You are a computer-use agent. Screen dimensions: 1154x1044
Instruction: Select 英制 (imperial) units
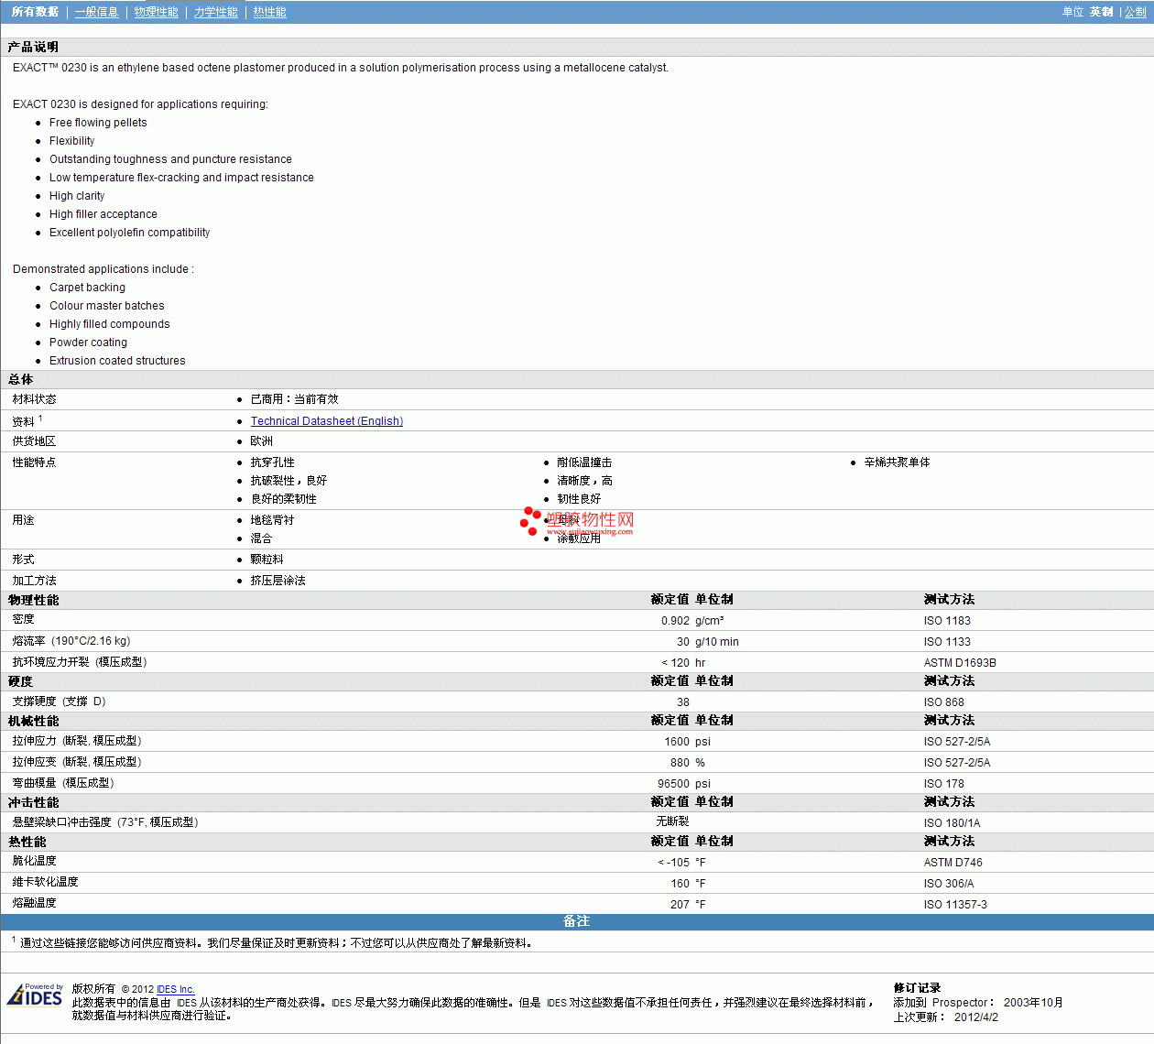point(1101,12)
